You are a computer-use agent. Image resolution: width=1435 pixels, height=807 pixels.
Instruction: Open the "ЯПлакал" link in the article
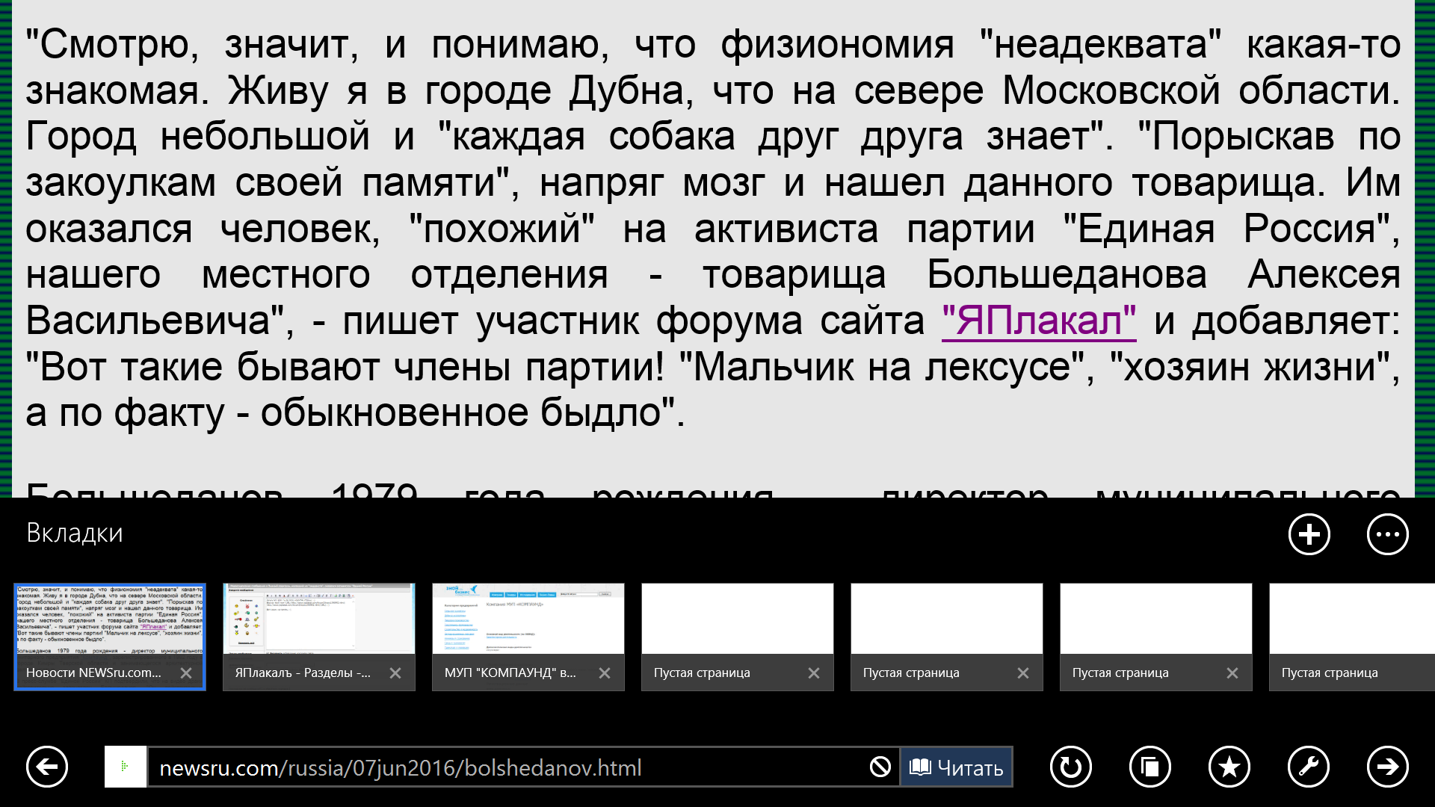(x=1039, y=321)
